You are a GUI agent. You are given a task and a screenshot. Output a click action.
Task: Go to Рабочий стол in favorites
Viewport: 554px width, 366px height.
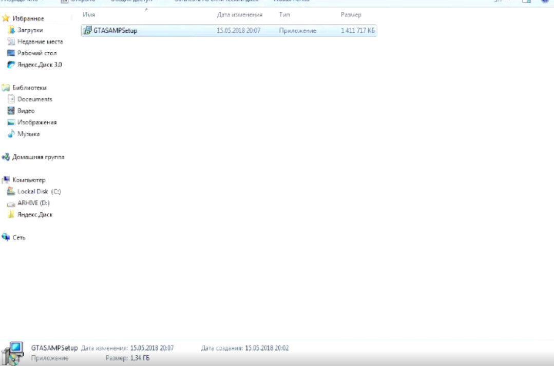tap(37, 53)
